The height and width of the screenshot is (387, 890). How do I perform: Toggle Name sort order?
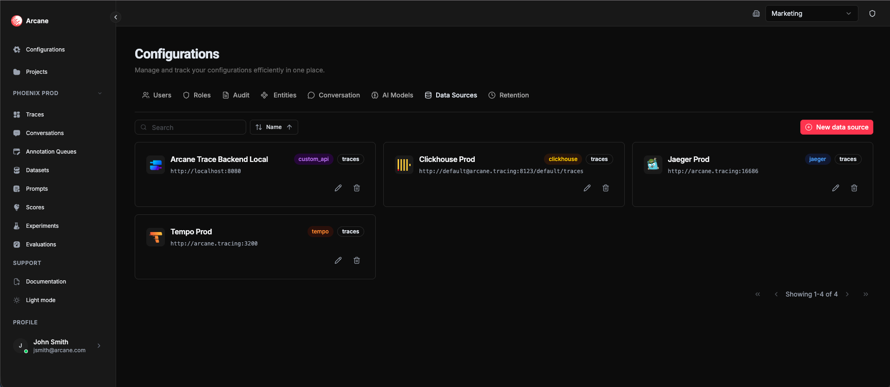274,127
